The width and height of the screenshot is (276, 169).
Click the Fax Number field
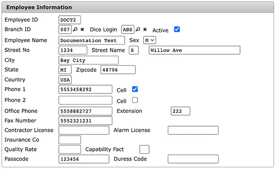86,121
